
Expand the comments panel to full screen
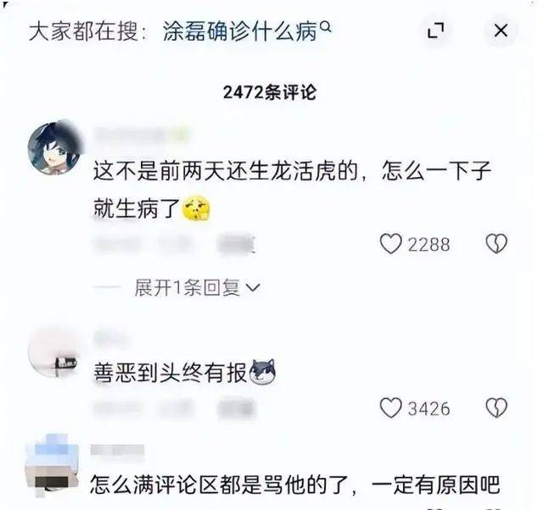click(435, 30)
